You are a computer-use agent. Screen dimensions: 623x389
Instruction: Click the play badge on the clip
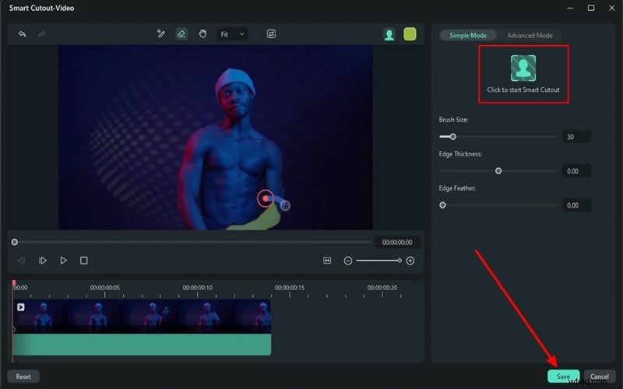[x=21, y=307]
